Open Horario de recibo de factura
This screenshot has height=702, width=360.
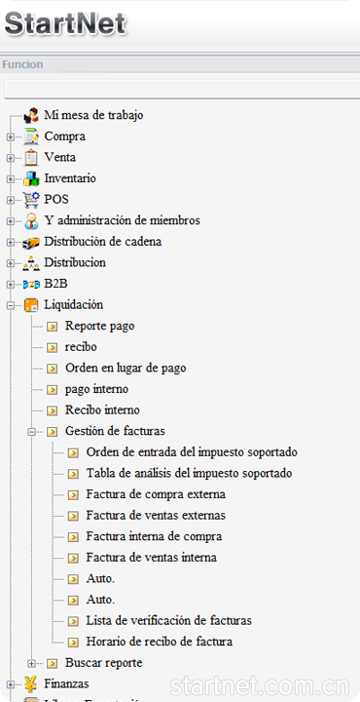[x=159, y=642]
